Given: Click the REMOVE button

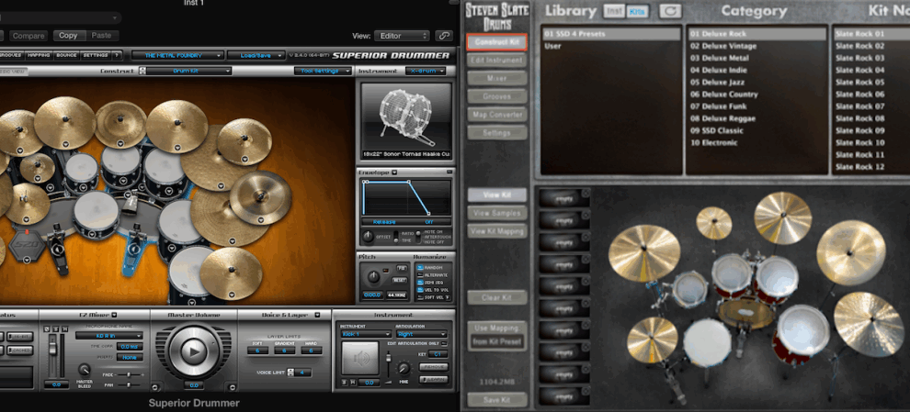Looking at the screenshot, I should (x=433, y=367).
